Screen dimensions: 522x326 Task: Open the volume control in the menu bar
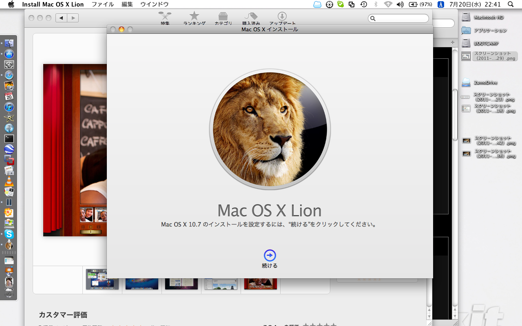pyautogui.click(x=400, y=4)
